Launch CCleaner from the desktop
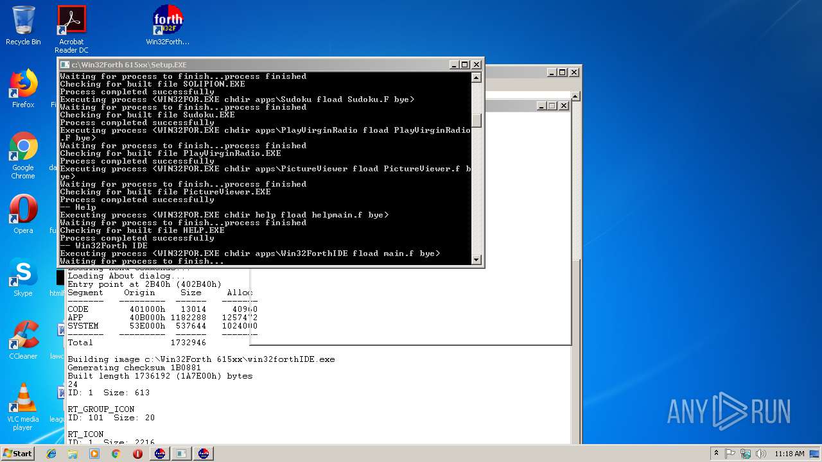This screenshot has width=822, height=462. [x=23, y=340]
